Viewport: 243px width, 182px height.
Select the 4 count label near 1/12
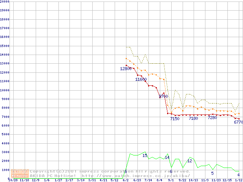coord(239,175)
